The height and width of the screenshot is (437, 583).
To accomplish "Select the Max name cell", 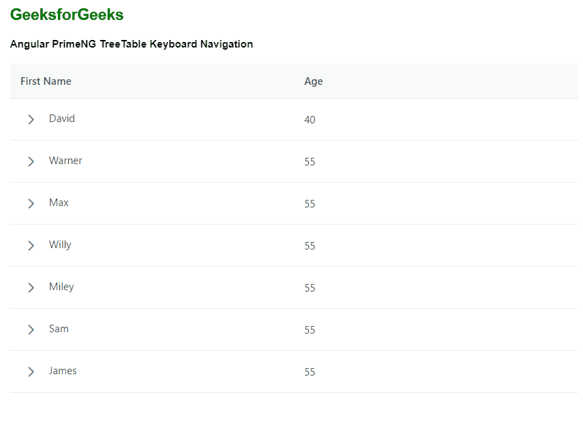I will click(x=59, y=203).
